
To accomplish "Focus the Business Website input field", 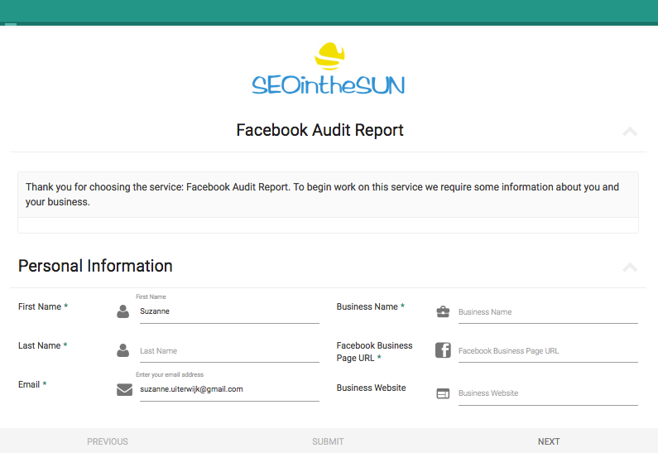I will coord(548,394).
